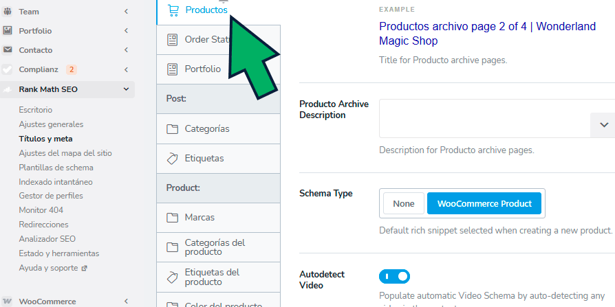Select None as the Schema Type
The width and height of the screenshot is (615, 307).
404,203
